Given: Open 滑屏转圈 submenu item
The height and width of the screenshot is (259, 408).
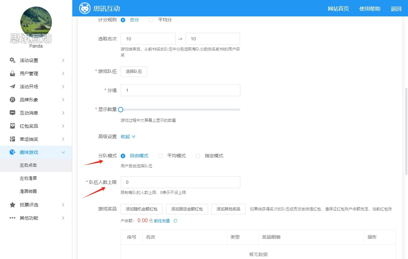Looking at the screenshot, I should click(x=36, y=191).
